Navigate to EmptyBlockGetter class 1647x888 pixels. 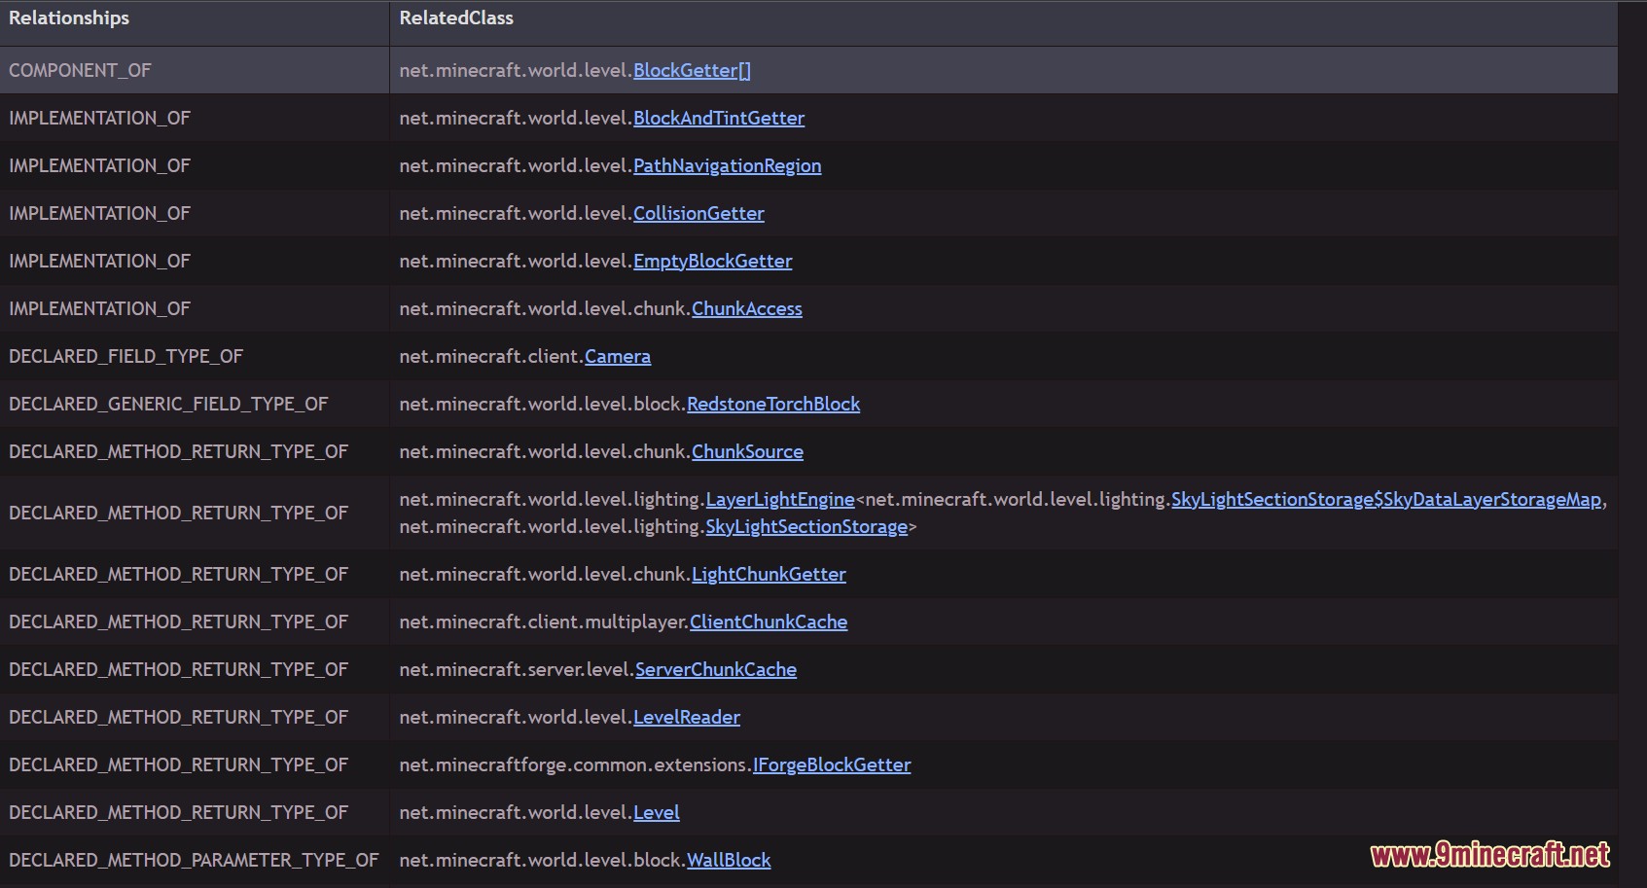click(712, 261)
